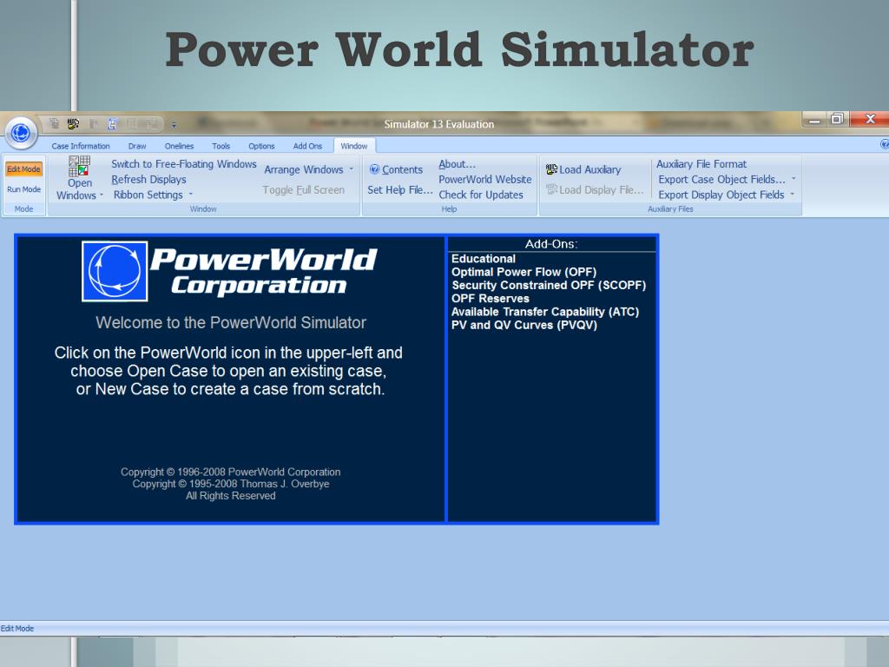889x667 pixels.
Task: Select the Window ribbon tab
Action: coord(354,146)
